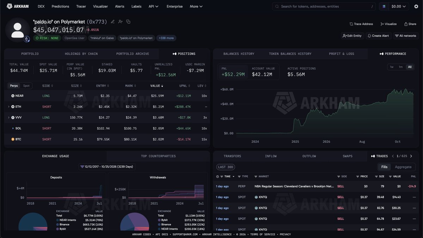Click the ETH token icon in positions

tap(13, 107)
